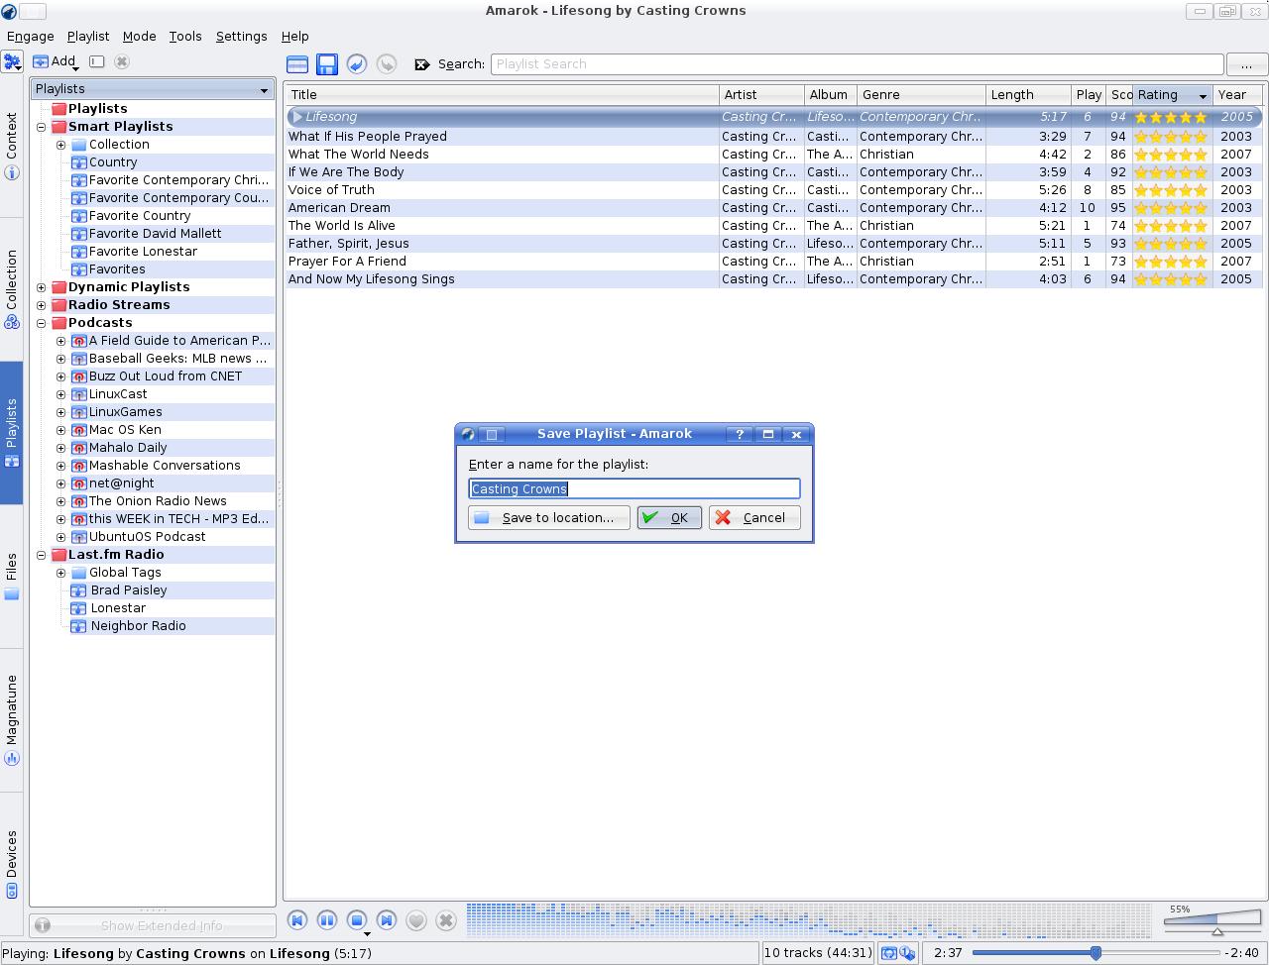Click the Amarok icon in dialog title bar
1269x965 pixels.
(x=468, y=434)
